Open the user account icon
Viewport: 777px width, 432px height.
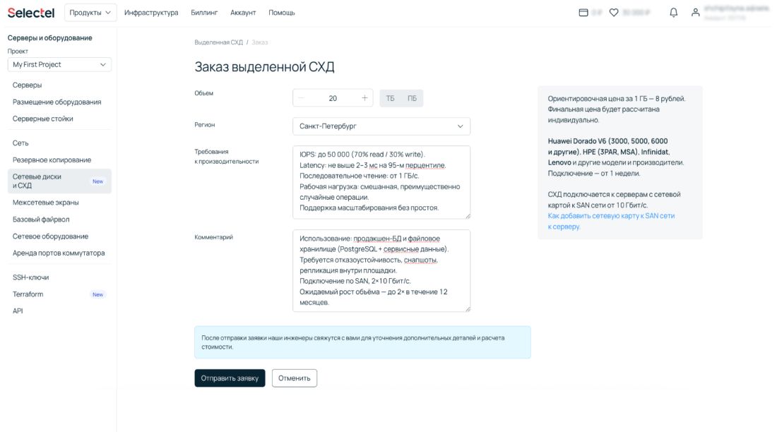coord(695,12)
